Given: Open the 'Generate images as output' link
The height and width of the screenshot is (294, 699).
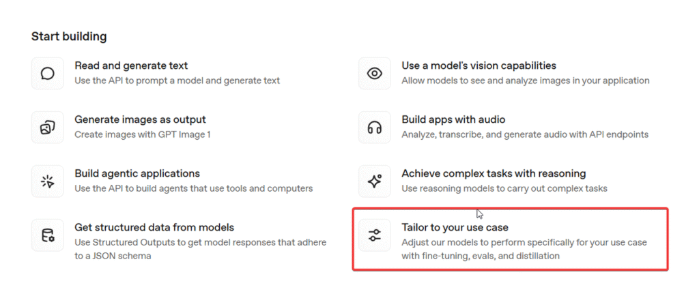Looking at the screenshot, I should click(x=140, y=120).
